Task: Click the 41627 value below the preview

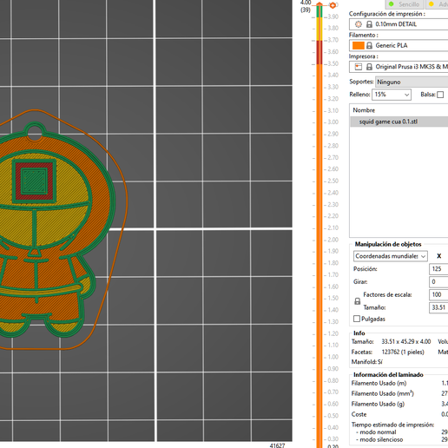Action: [x=277, y=445]
